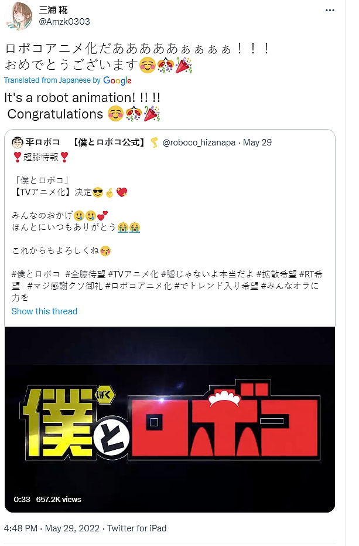Open the @roboco_hizanapa handle

tap(199, 143)
